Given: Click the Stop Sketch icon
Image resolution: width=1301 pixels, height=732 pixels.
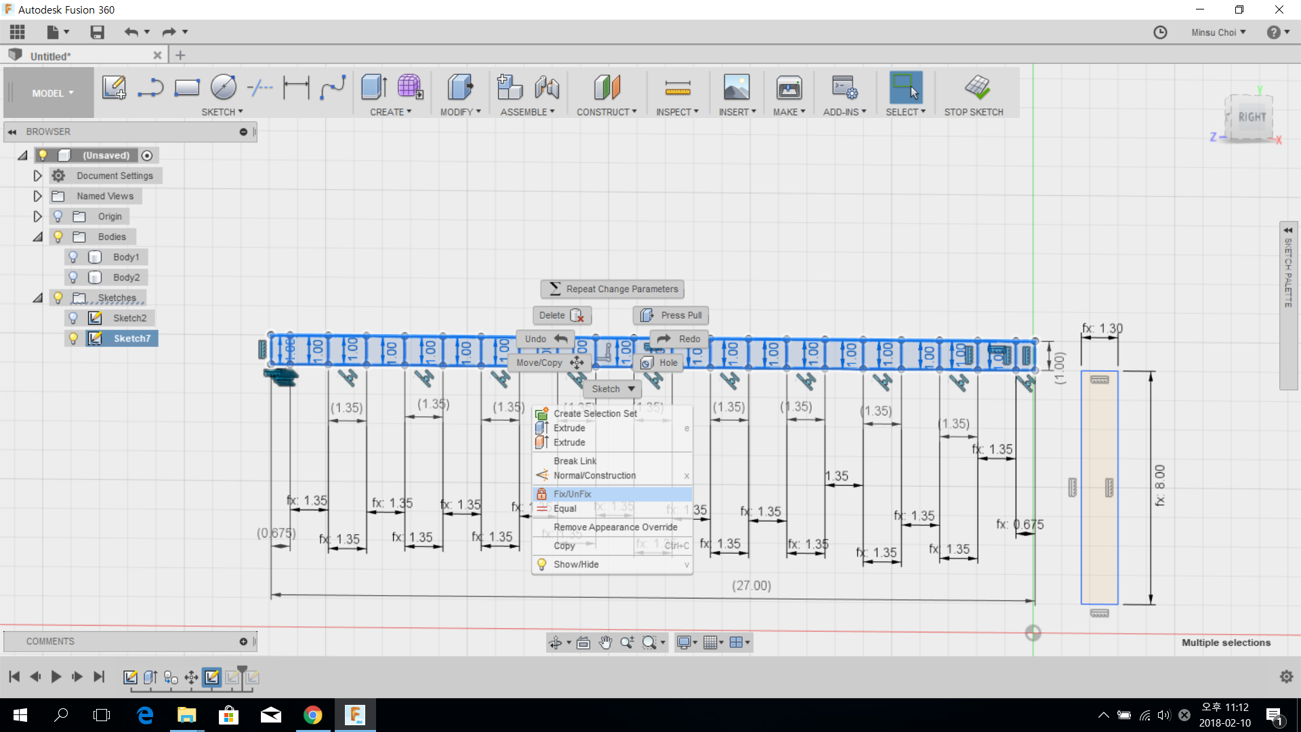Looking at the screenshot, I should tap(977, 87).
